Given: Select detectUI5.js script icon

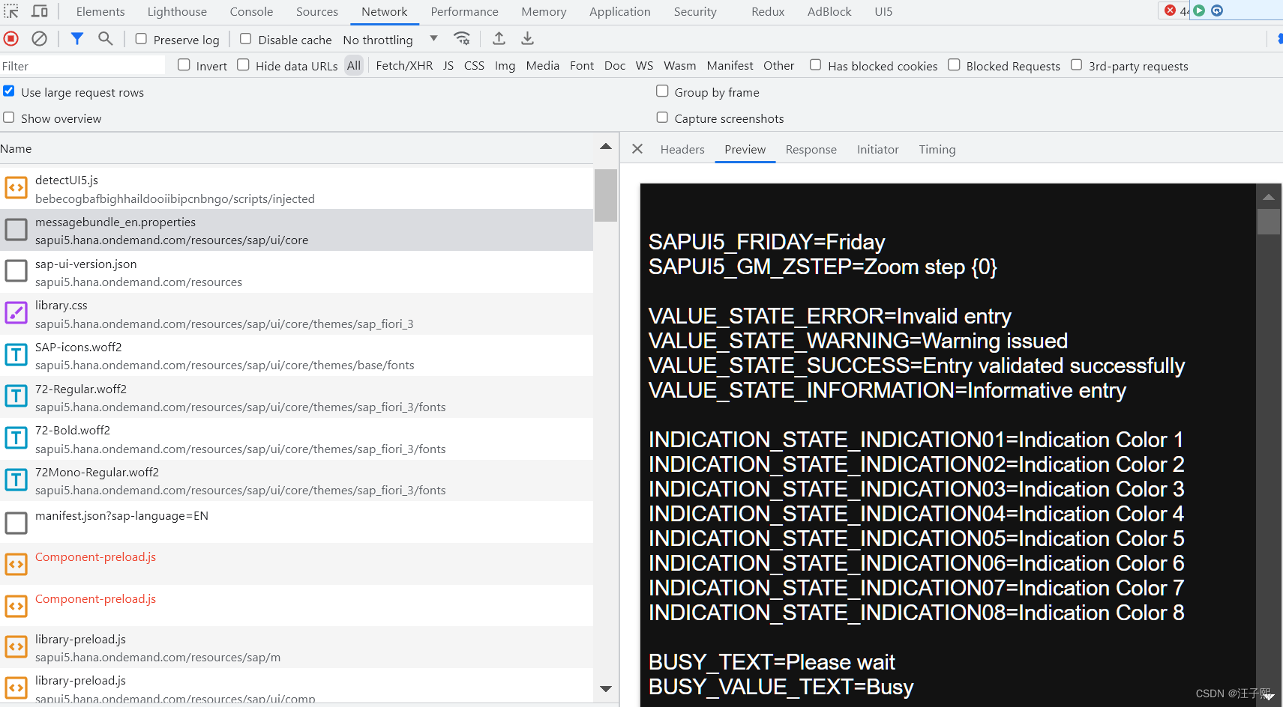Looking at the screenshot, I should coord(16,187).
